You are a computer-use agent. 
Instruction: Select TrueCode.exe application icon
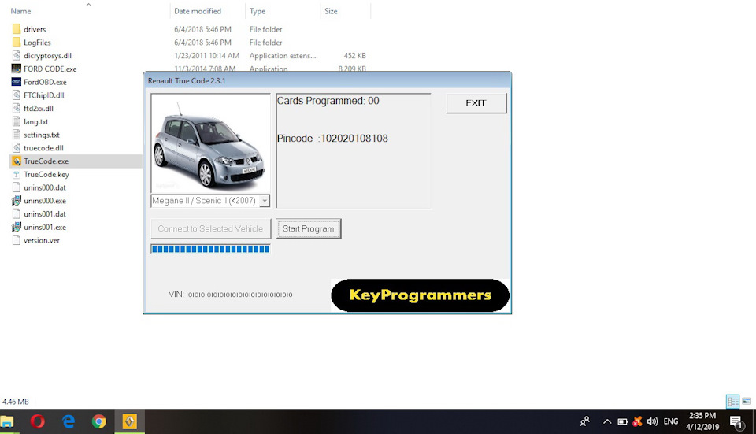click(17, 161)
